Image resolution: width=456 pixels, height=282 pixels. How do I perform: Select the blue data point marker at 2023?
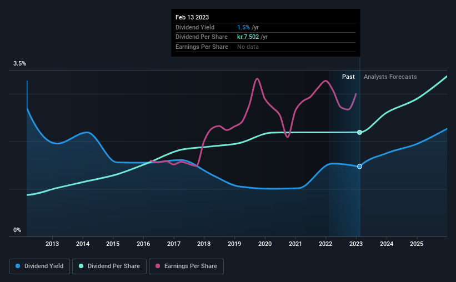[360, 167]
